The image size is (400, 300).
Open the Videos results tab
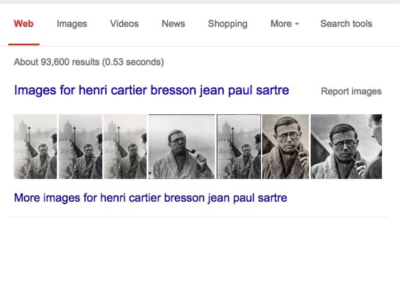click(124, 24)
